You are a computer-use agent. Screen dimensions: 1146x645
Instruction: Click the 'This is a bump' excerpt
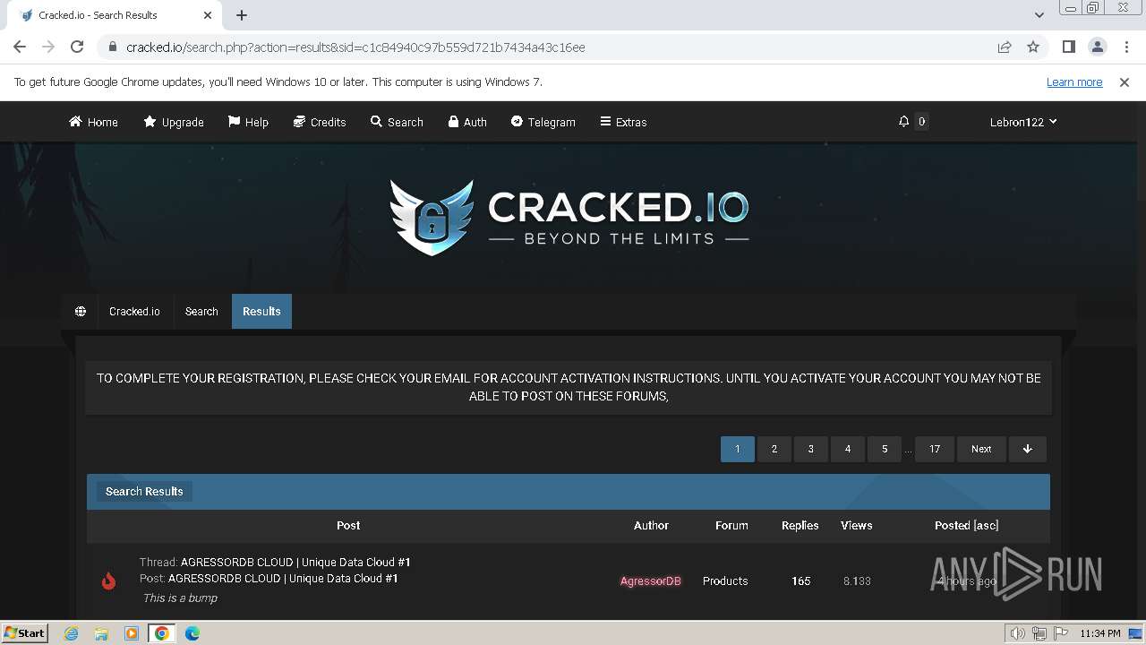180,598
